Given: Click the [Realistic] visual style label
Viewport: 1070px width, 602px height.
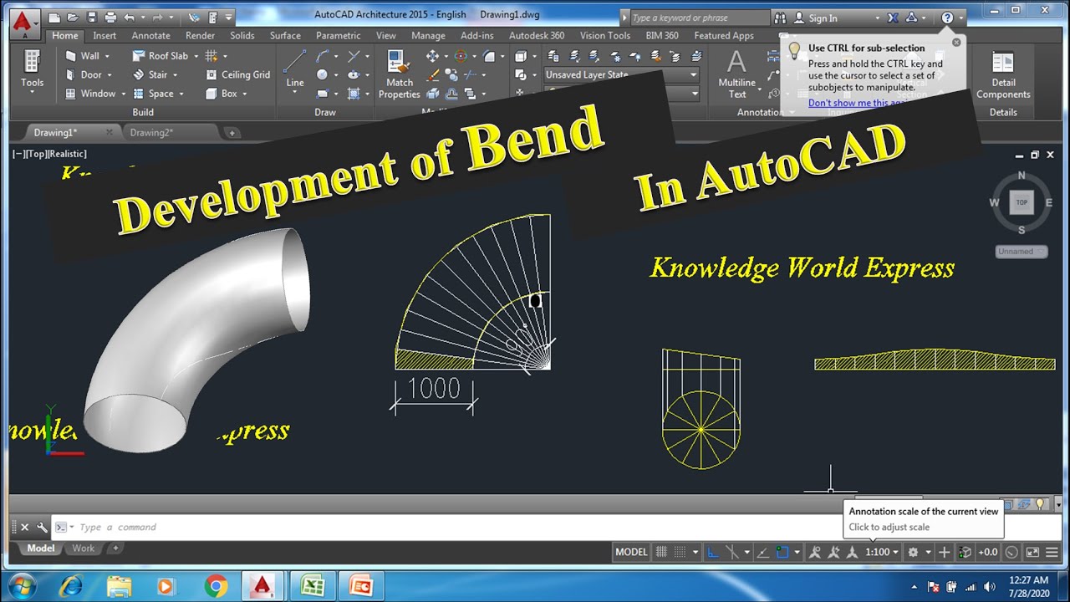Looking at the screenshot, I should coord(68,154).
